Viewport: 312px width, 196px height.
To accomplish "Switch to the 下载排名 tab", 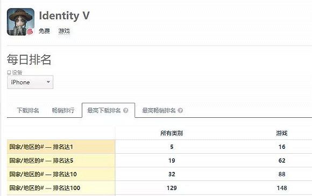I will (x=28, y=110).
